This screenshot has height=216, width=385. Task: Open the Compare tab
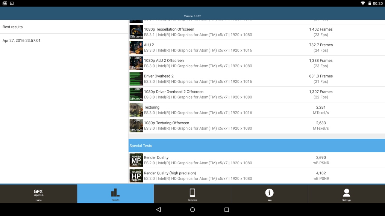pos(192,194)
